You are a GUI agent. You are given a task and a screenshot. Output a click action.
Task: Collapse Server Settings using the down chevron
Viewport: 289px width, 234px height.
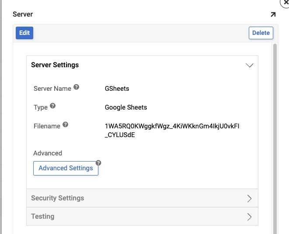tap(250, 65)
